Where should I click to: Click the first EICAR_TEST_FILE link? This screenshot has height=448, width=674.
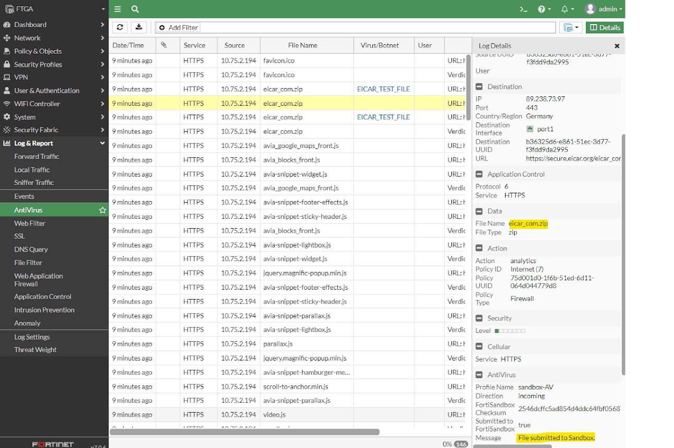[x=383, y=89]
